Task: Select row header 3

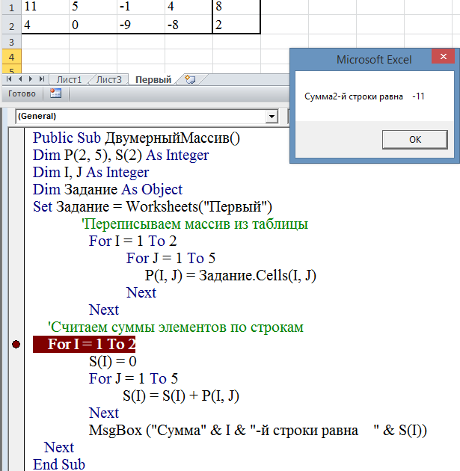Action: coord(11,42)
